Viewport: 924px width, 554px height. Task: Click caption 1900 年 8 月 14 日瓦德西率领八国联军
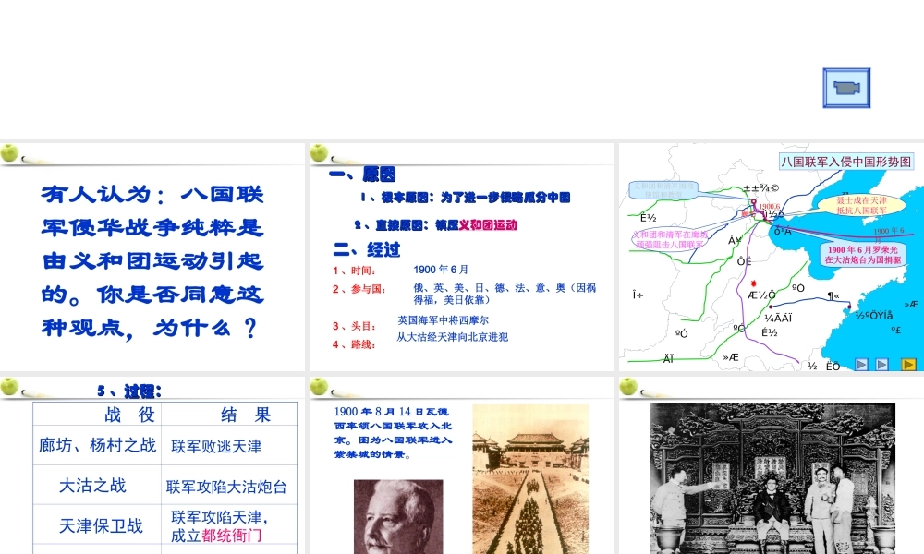click(x=393, y=433)
